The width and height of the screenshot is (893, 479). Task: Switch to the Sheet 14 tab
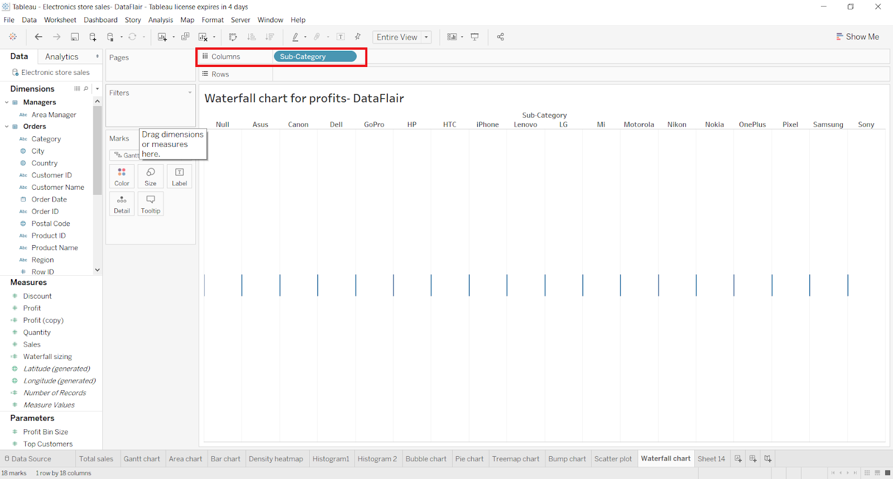(x=711, y=459)
